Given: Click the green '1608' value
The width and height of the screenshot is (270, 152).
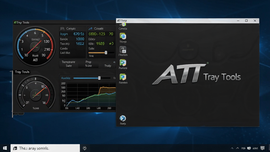Looking at the screenshot, I should coord(100,44).
